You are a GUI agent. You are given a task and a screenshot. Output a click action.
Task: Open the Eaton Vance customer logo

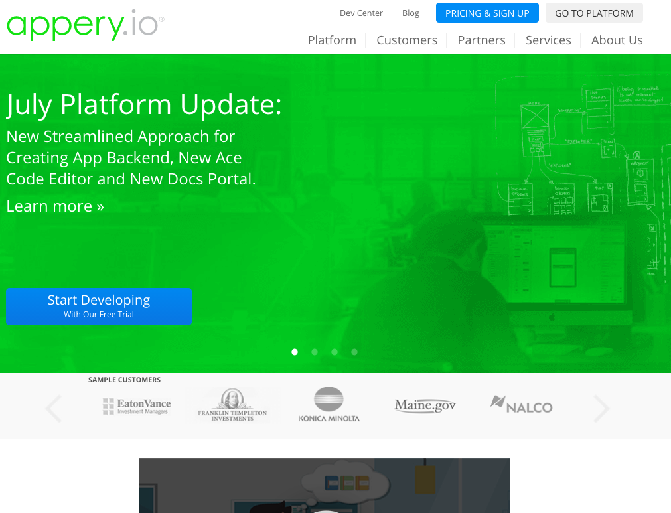(x=137, y=406)
